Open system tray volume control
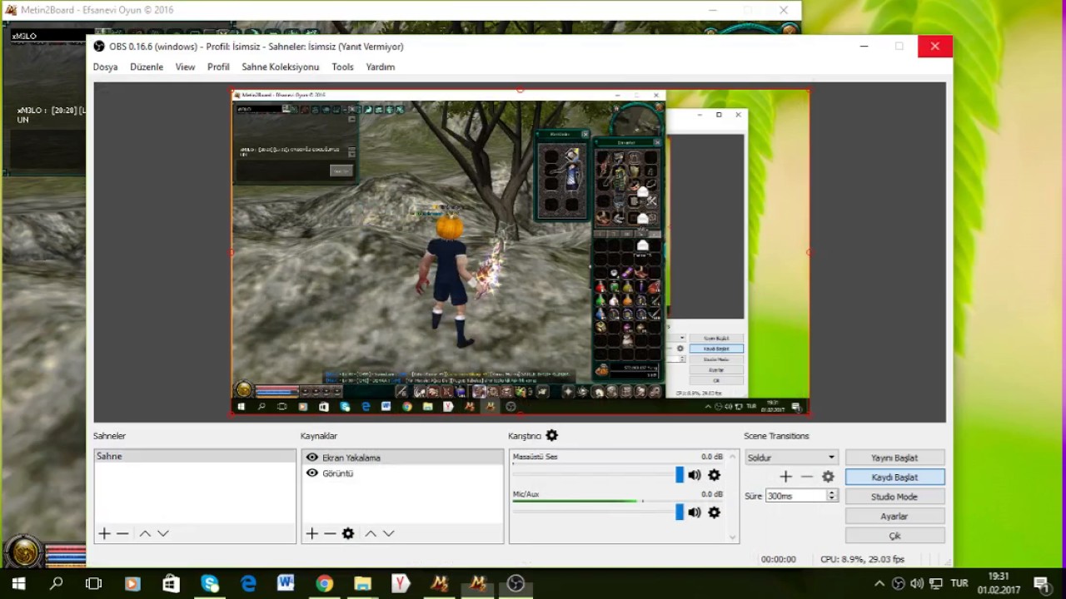Screen dimensions: 1066x599 (x=917, y=584)
